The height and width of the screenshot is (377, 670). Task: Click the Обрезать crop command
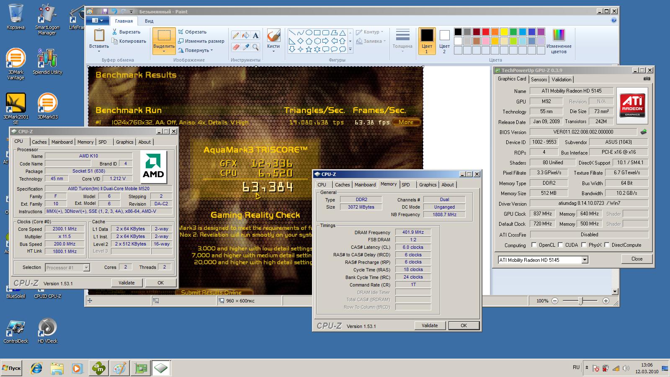pos(192,32)
